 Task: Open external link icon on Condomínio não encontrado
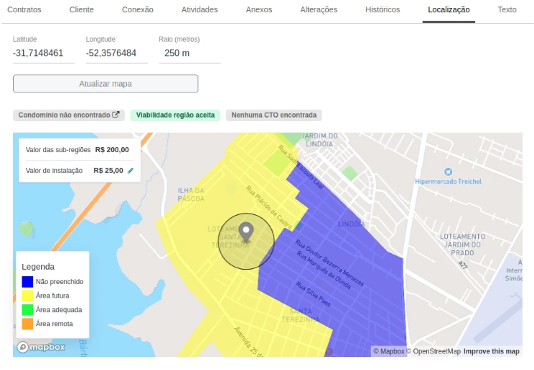coord(116,115)
